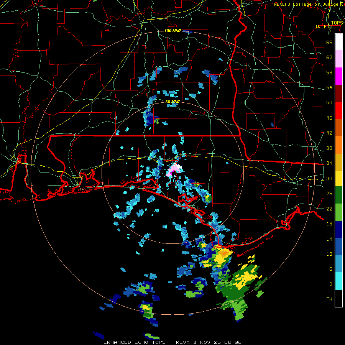The height and width of the screenshot is (345, 345).
Task: Click the light green legend swatch between 22 and 18
Action: (338, 212)
